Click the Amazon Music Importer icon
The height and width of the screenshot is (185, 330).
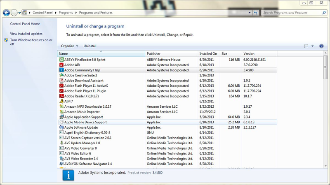click(x=61, y=111)
